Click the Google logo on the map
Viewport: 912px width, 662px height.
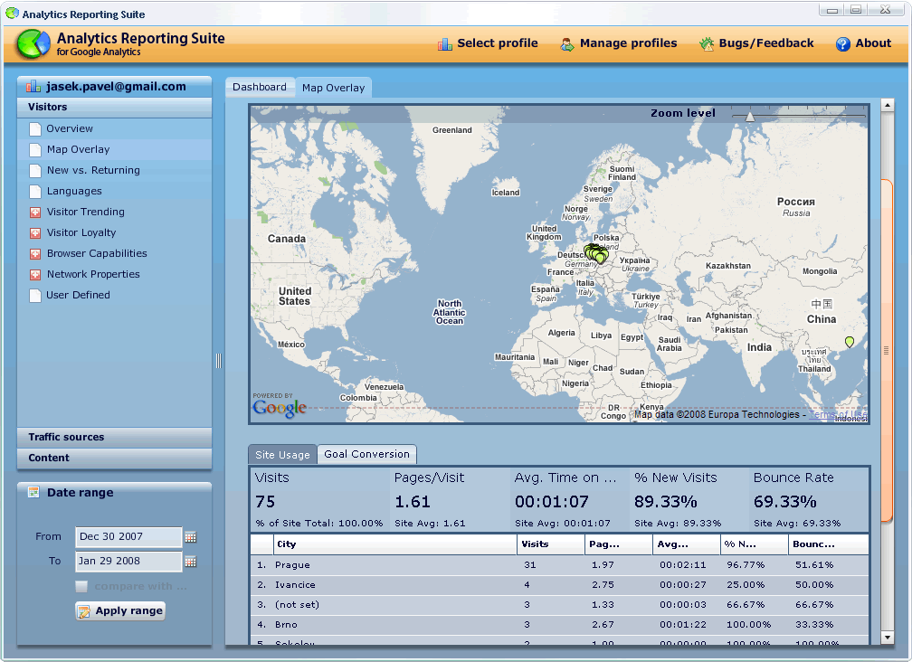click(x=280, y=407)
